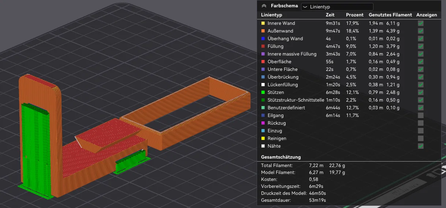The height and width of the screenshot is (208, 446).
Task: Click the Eilgang color swatch
Action: tap(263, 115)
